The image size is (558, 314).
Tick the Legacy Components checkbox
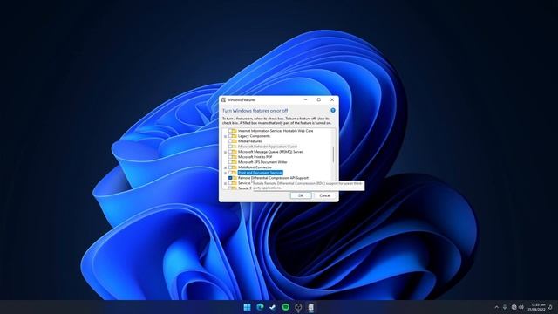230,136
